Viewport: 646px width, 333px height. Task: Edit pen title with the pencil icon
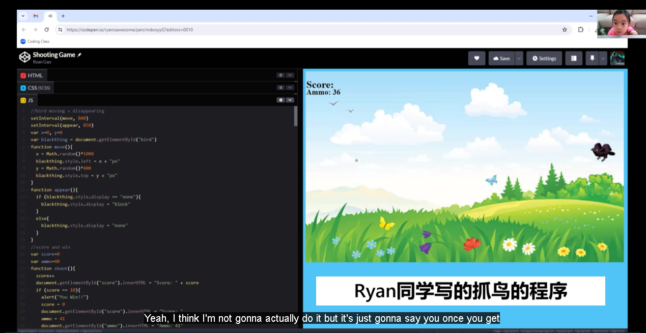pos(79,55)
